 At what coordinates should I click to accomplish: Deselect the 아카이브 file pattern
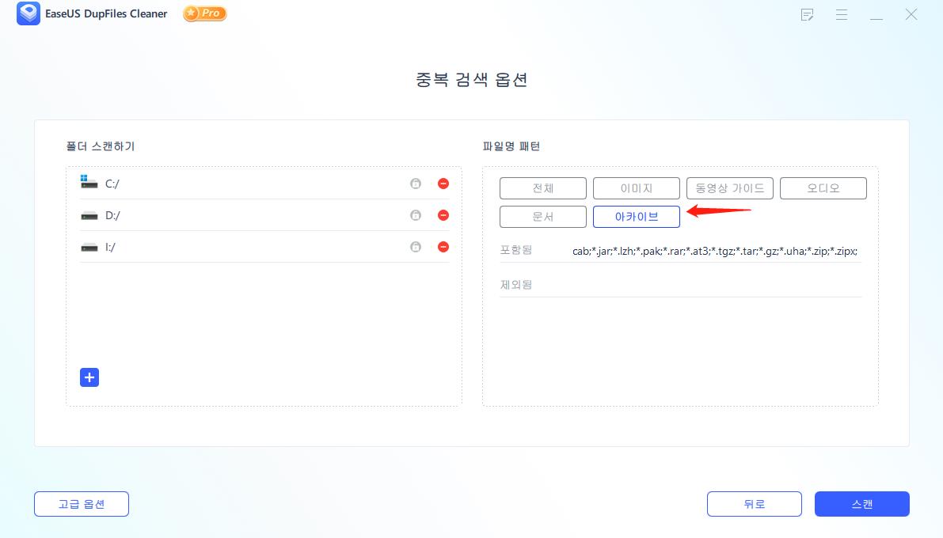(636, 216)
